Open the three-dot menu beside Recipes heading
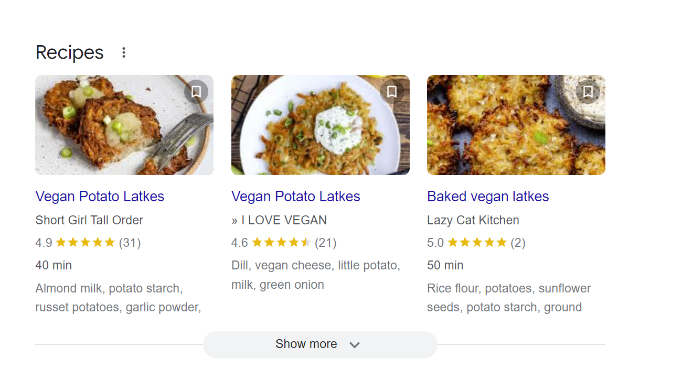The height and width of the screenshot is (391, 682). (x=123, y=52)
